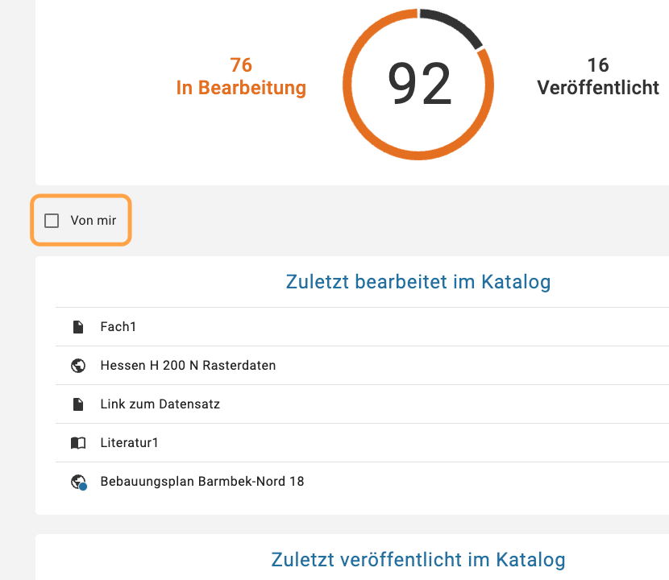Viewport: 669px width, 580px height.
Task: Click the number 92 in the chart center
Action: click(x=419, y=84)
